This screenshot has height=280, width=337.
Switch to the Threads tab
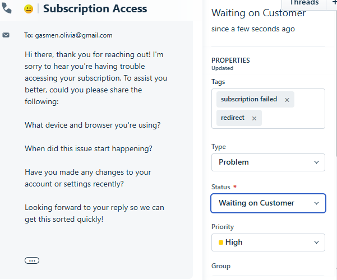(304, 3)
